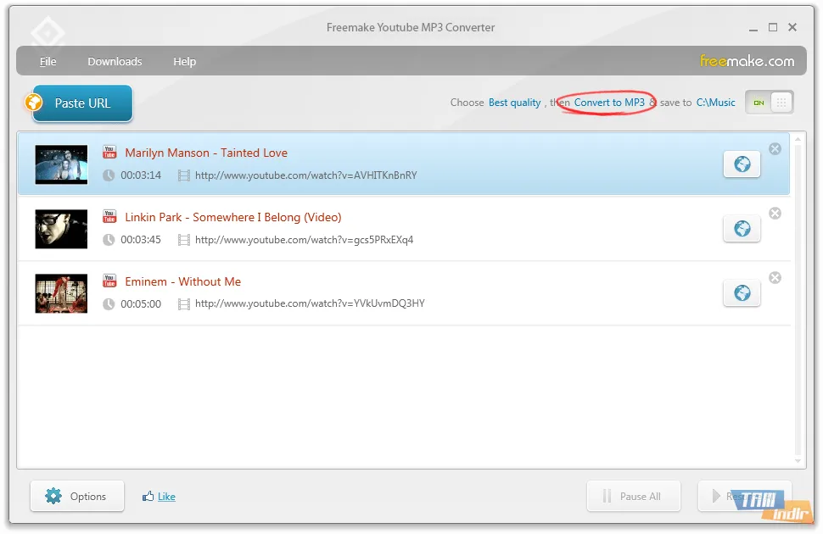Change save folder via C:\Music selector

tap(715, 102)
